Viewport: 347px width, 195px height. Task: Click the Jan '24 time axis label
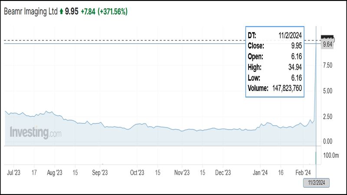(261, 172)
